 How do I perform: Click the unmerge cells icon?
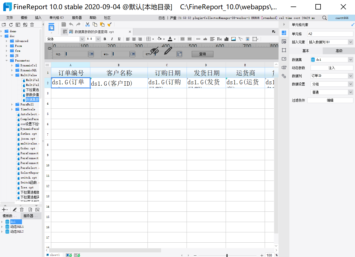tap(190, 39)
